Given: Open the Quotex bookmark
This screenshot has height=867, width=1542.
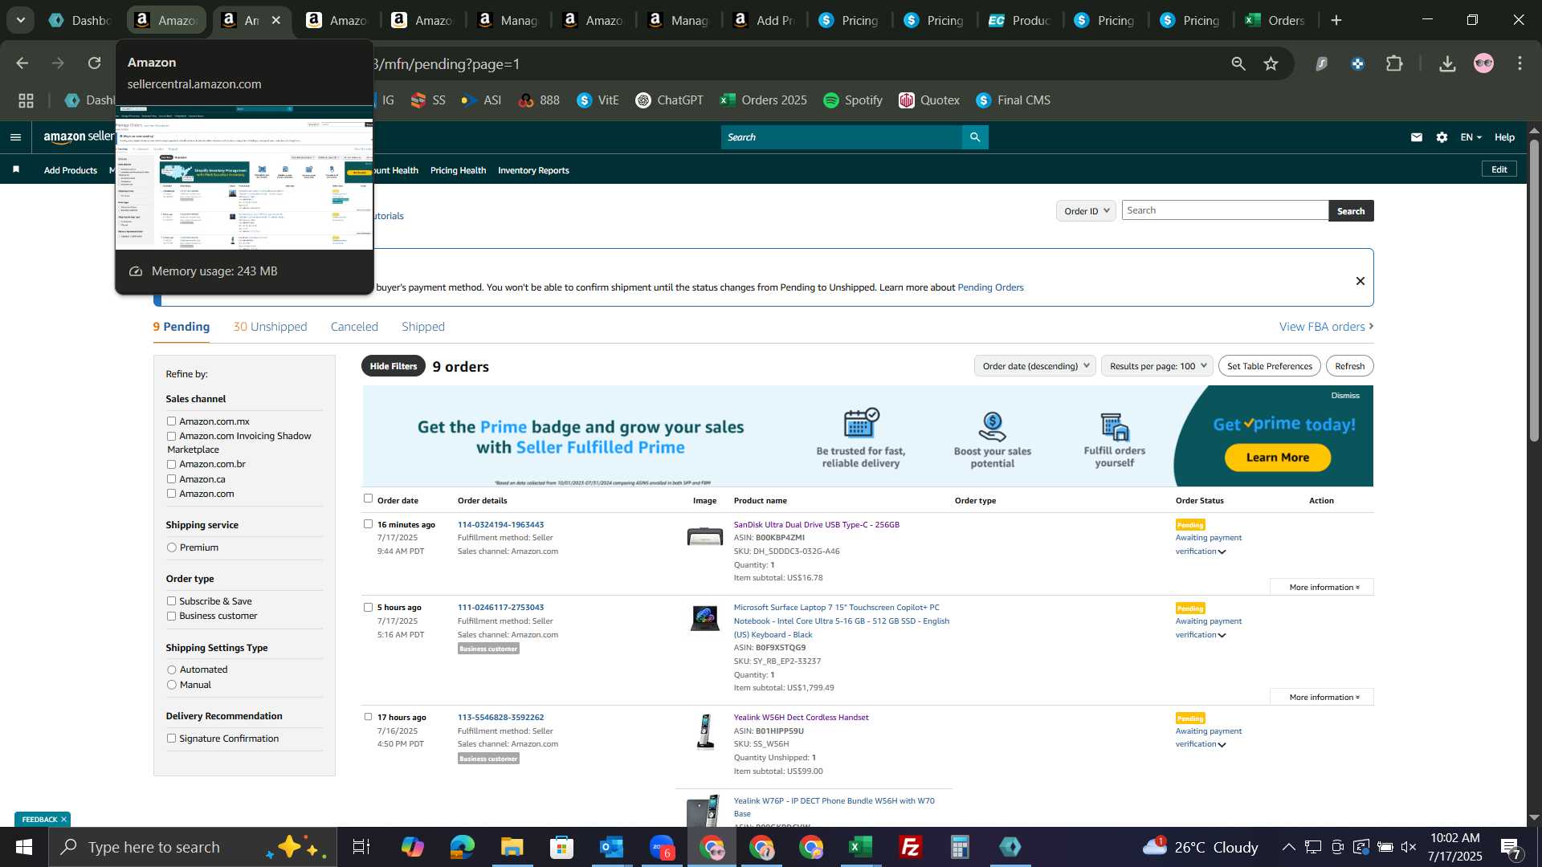Looking at the screenshot, I should 929,100.
